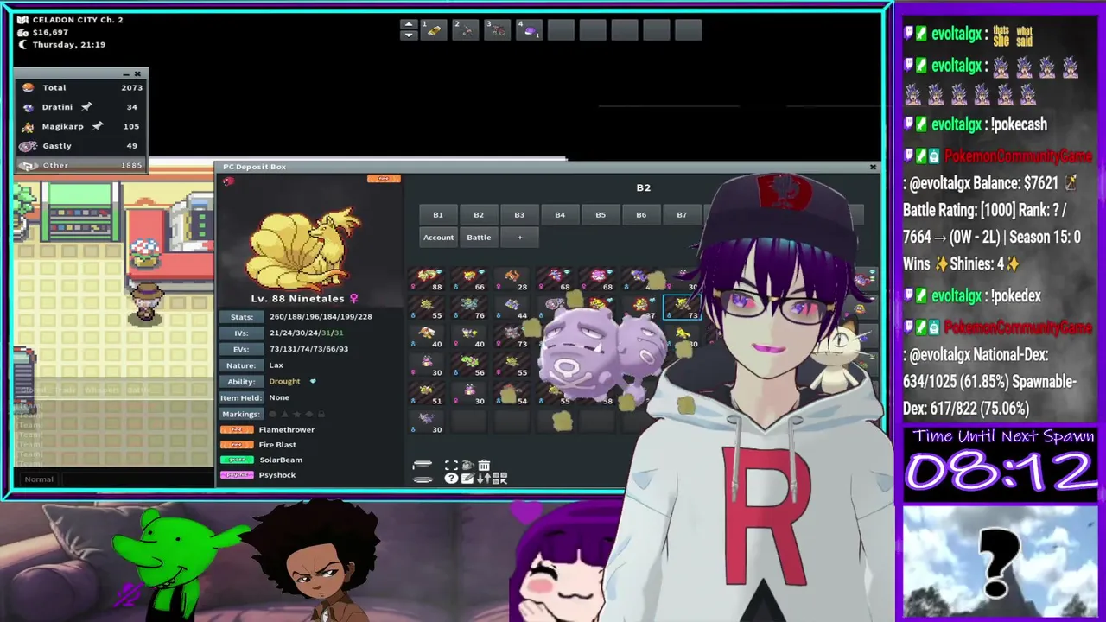The image size is (1106, 622).
Task: Open box tab B2
Action: (479, 214)
